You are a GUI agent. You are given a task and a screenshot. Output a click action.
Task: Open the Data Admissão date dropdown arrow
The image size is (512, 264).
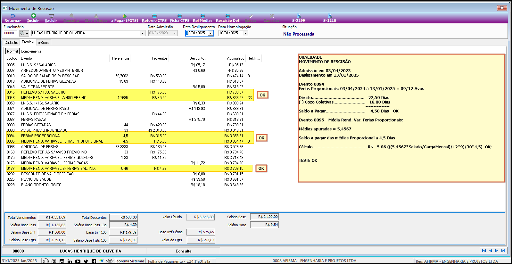175,33
